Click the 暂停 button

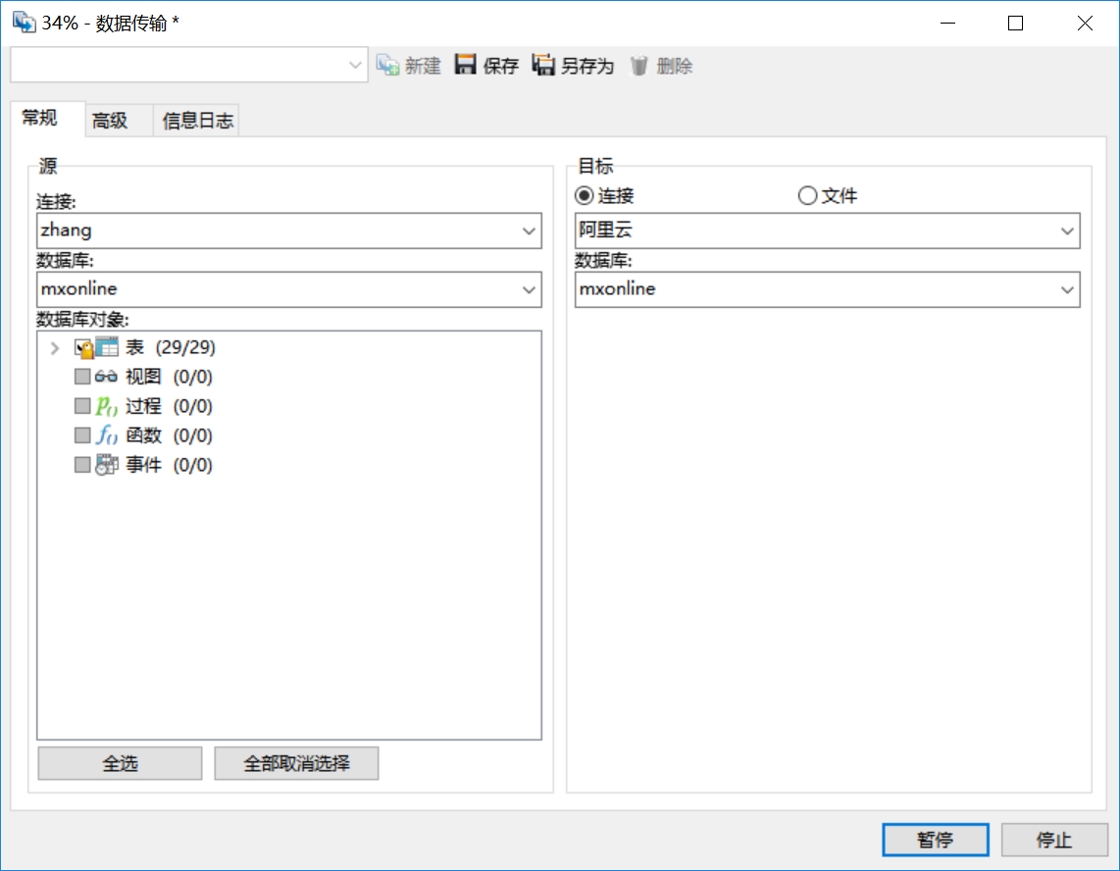tap(936, 840)
